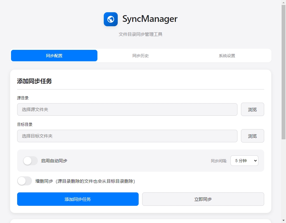Viewport: 286px width, 223px height.
Task: Click the 文件目录同步管理工具 subtitle text
Action: coord(140,34)
